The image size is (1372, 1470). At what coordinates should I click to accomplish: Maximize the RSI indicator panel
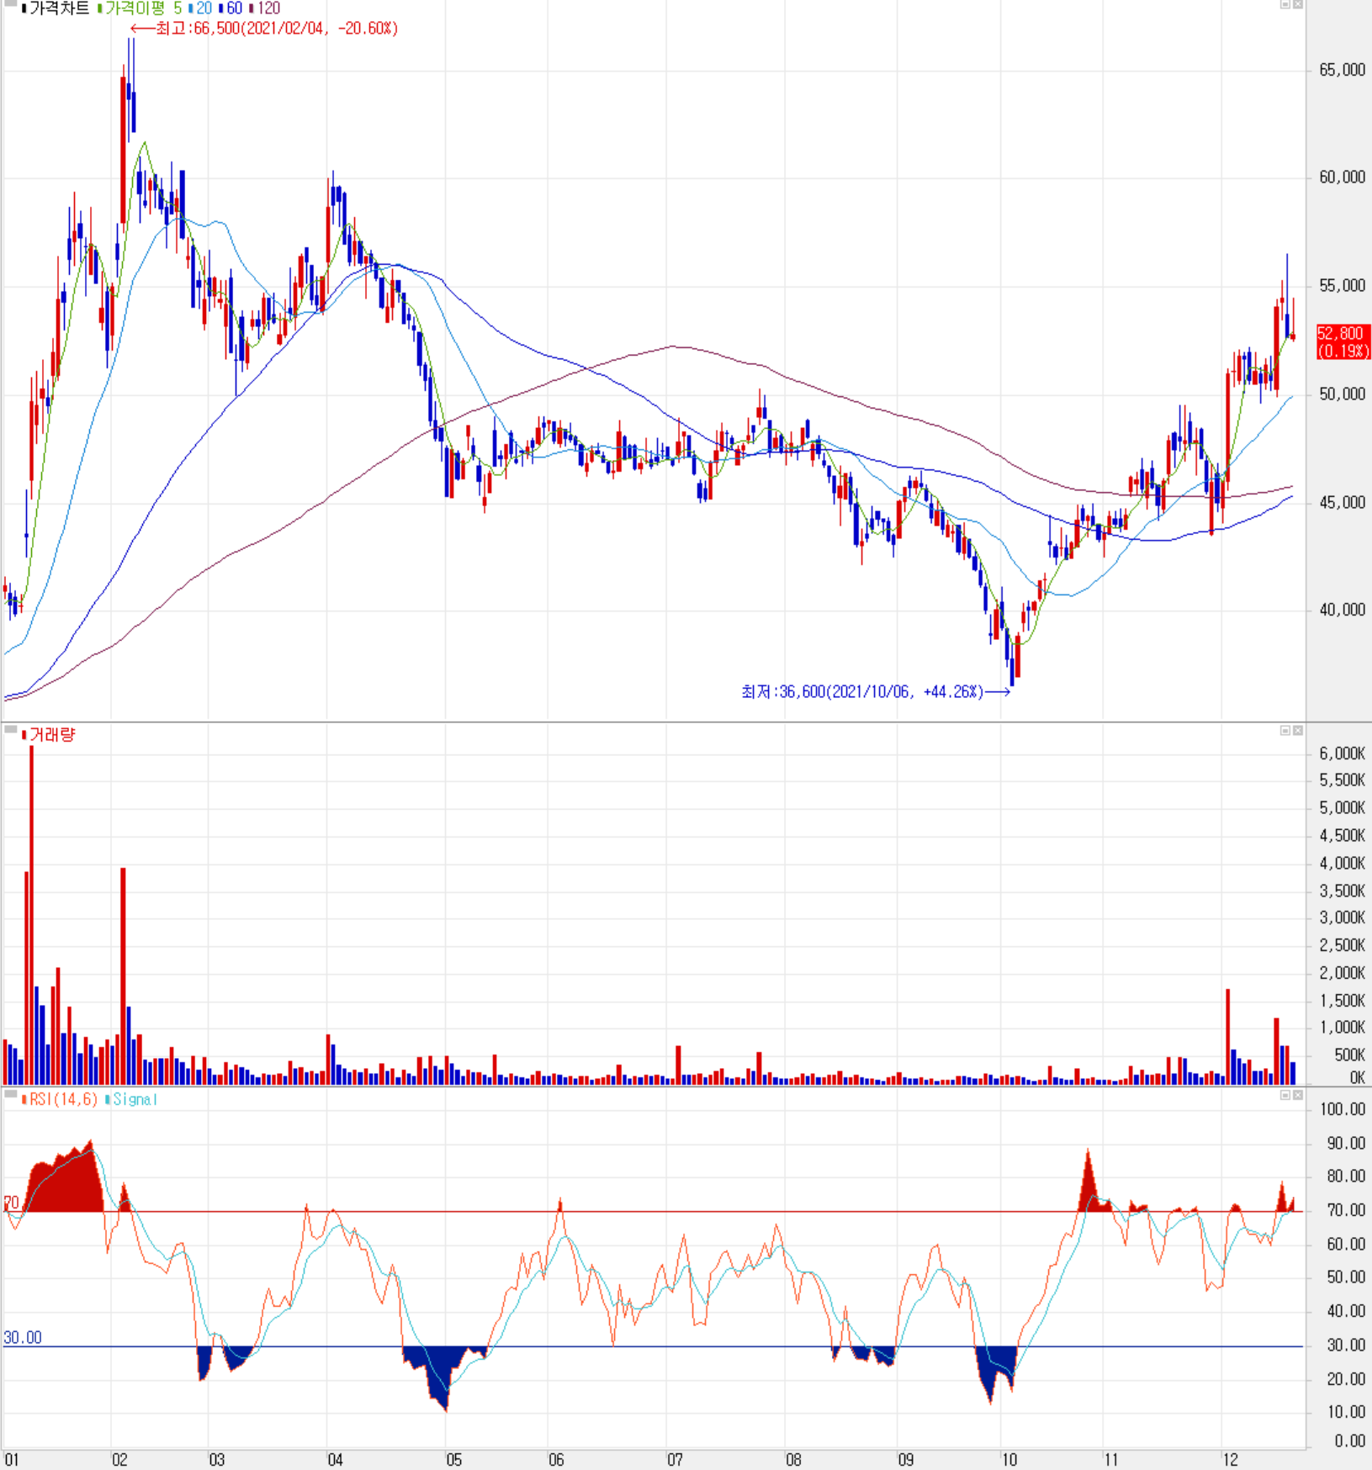pos(1285,1095)
